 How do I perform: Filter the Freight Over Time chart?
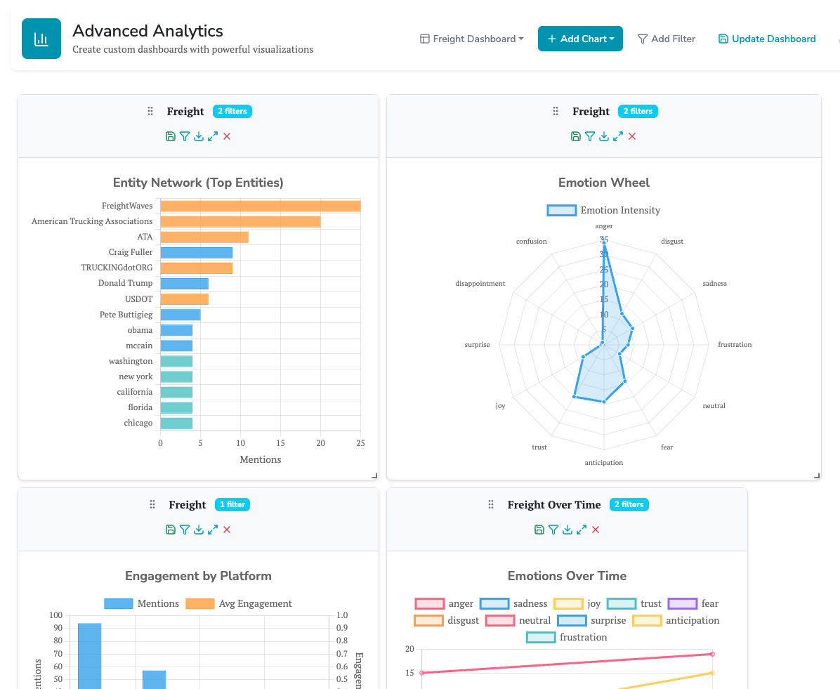coord(553,530)
